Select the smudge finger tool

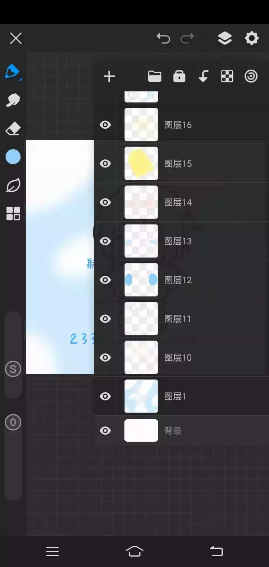point(13,100)
